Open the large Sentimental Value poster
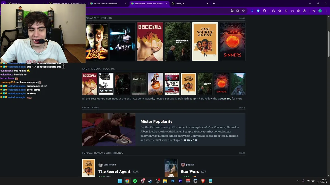The height and width of the screenshot is (185, 330). [x=178, y=42]
